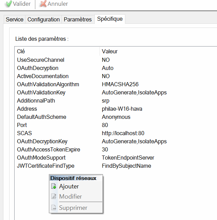
Task: Select the OAuthValidationAlgorithm row
Action: point(48,84)
